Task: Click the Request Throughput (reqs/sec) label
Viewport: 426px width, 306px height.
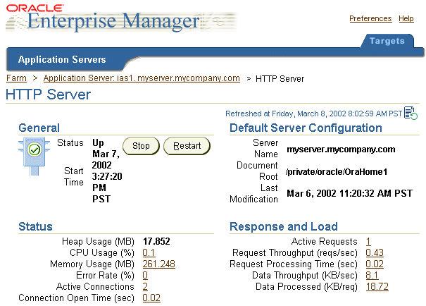Action: tap(295, 252)
